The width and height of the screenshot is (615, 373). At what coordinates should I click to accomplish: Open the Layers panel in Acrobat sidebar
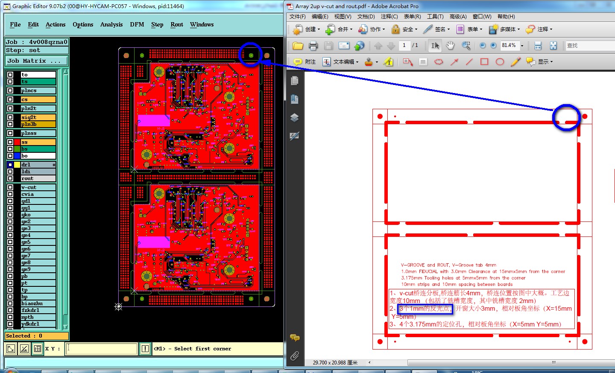coord(294,118)
